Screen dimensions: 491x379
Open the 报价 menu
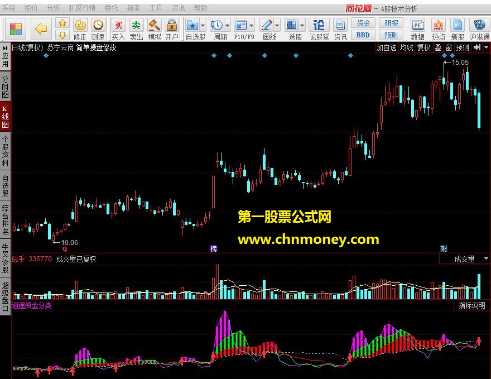click(31, 8)
